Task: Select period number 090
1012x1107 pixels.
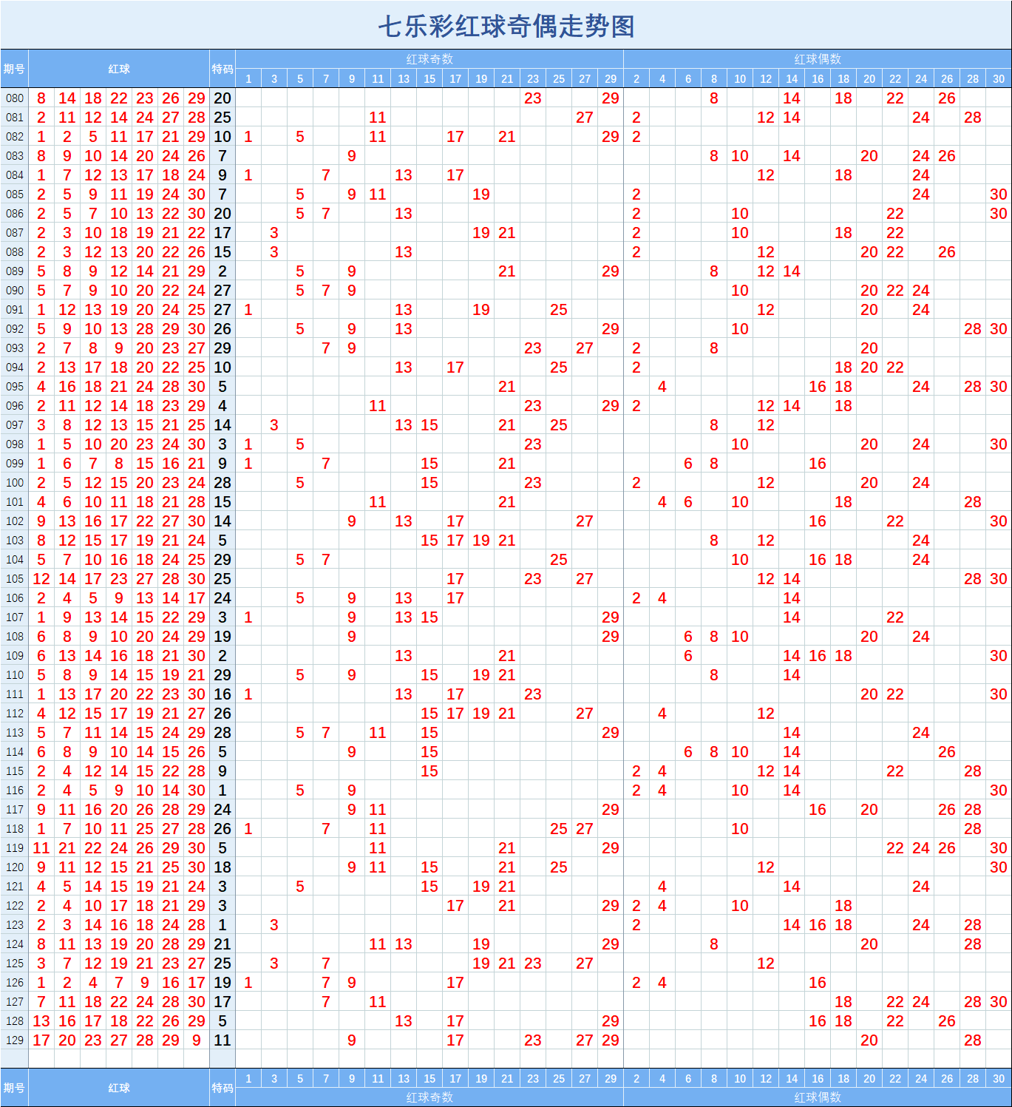Action: point(15,291)
